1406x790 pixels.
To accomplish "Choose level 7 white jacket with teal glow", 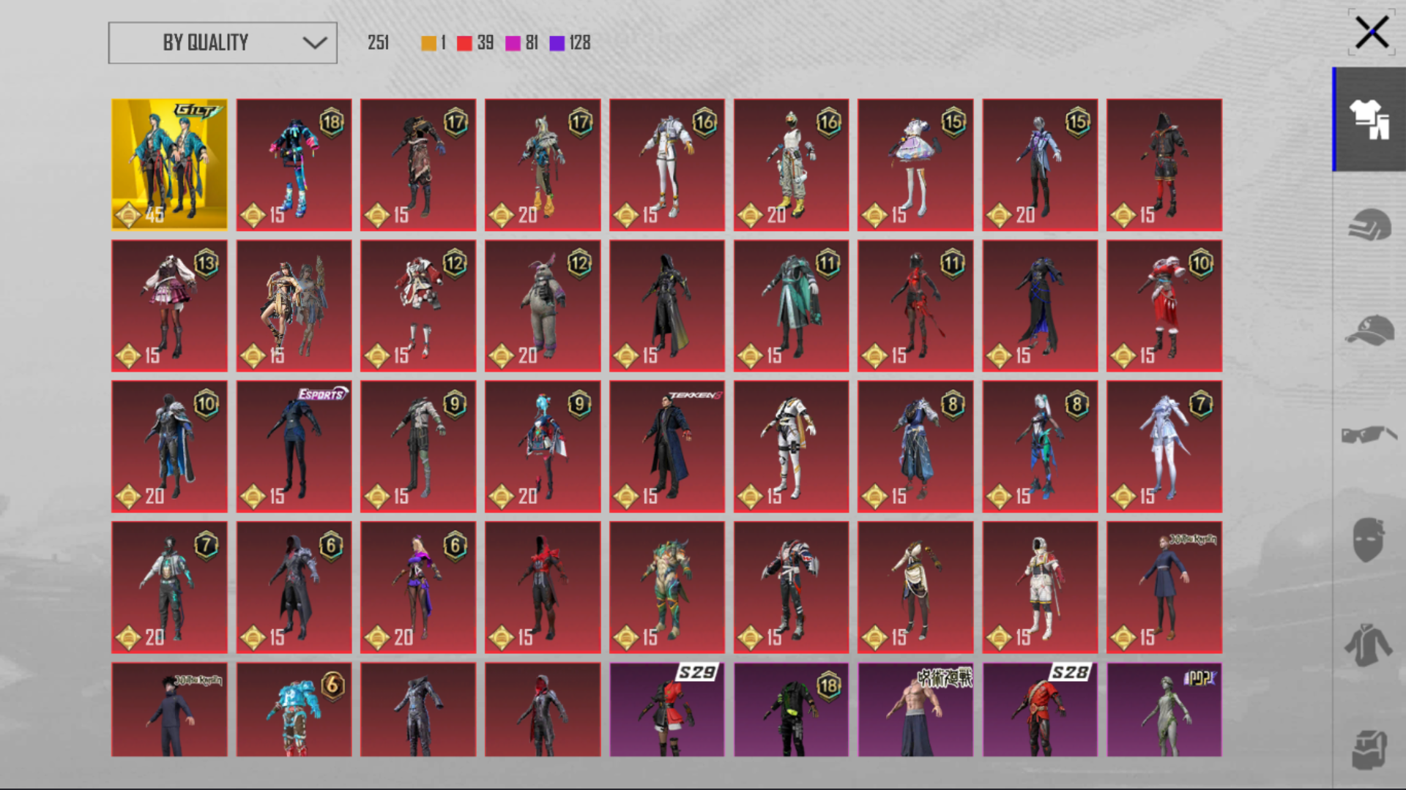I will [169, 587].
